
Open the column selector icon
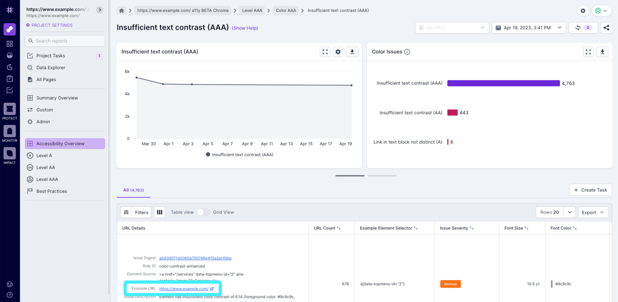pyautogui.click(x=160, y=212)
